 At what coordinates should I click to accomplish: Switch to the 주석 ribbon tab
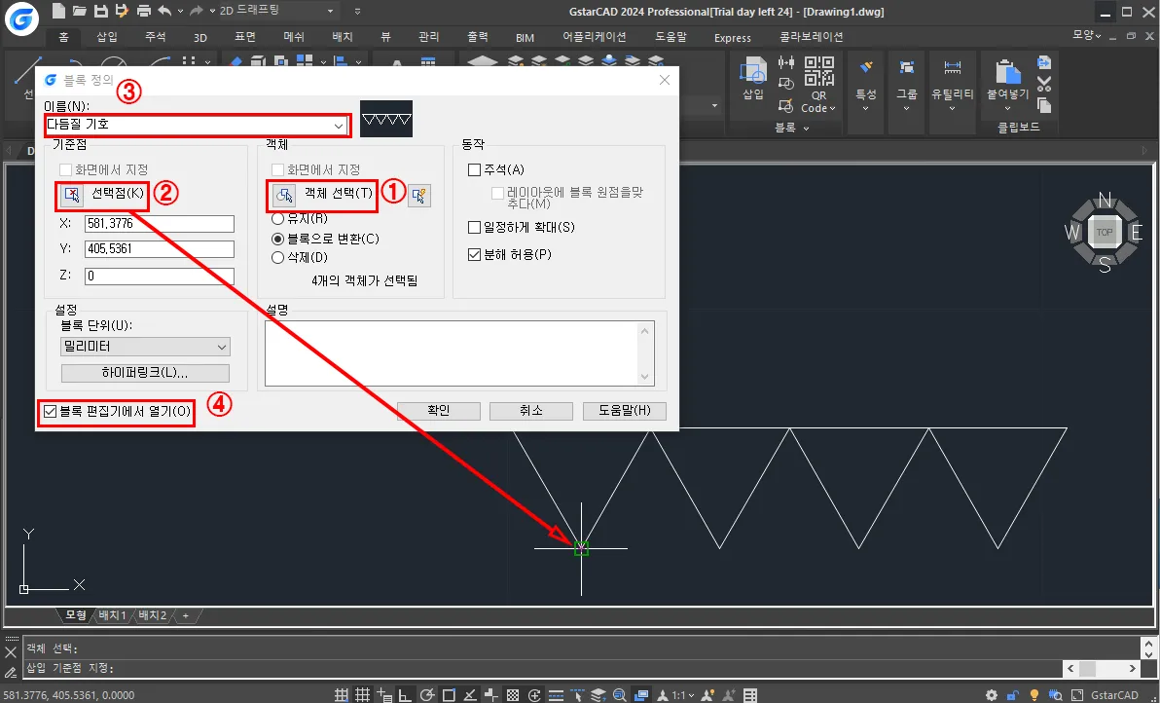pyautogui.click(x=156, y=37)
